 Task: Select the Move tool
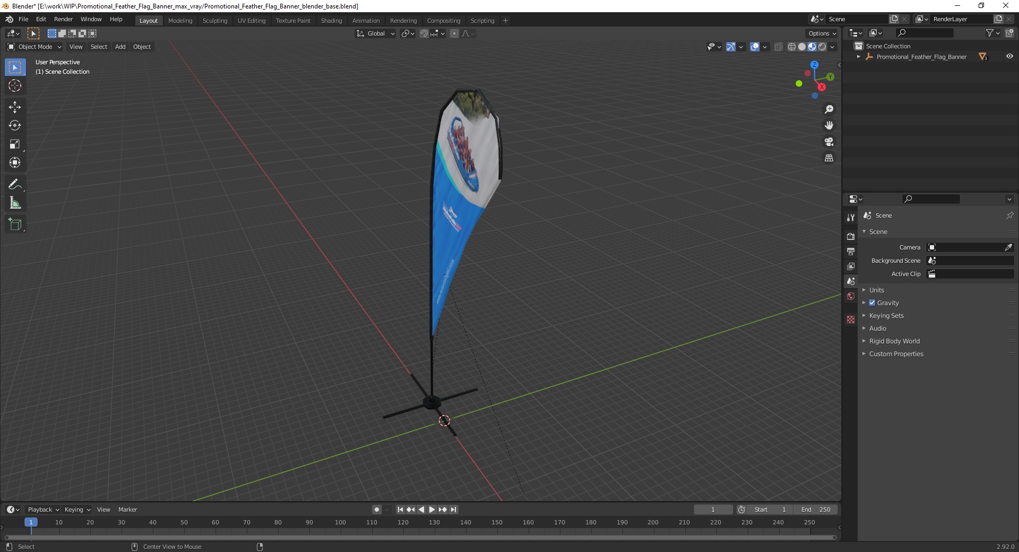[15, 107]
